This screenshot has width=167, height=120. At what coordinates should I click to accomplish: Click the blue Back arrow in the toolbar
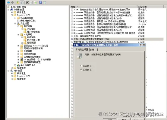[8, 2]
